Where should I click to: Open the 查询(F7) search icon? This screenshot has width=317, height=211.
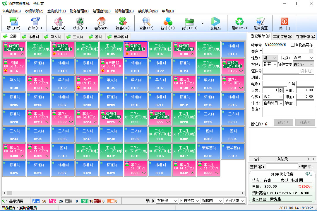[146, 23]
